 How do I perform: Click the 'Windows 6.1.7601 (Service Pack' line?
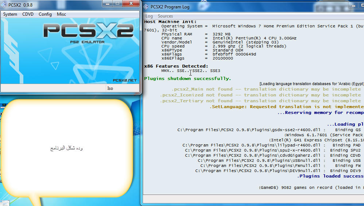[324, 135]
